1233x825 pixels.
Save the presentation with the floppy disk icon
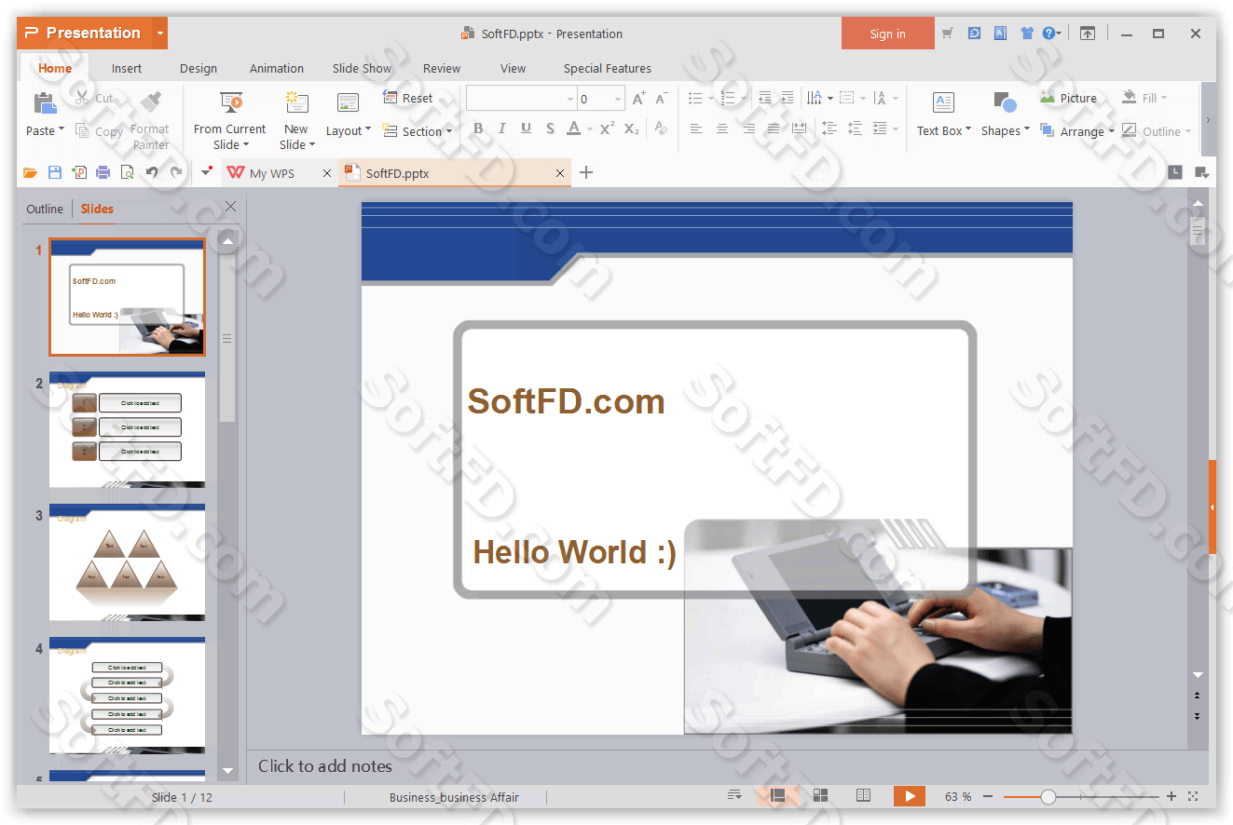55,172
